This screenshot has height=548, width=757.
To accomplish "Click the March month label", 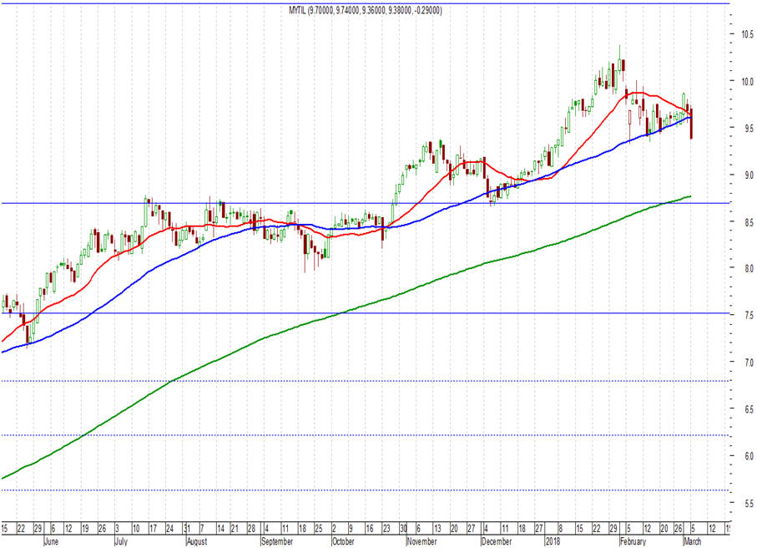I will [692, 541].
